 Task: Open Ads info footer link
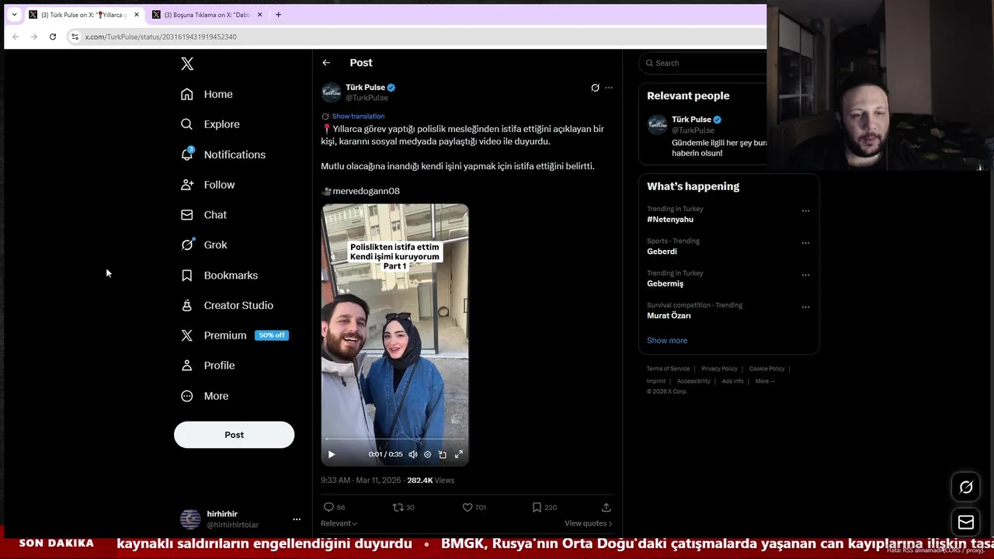(x=732, y=381)
